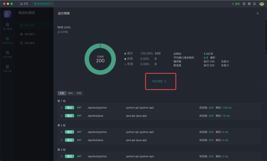Screen dimensions: 267x161
Task: Expand the round 1 /api/test/java row
Action: pos(61,116)
